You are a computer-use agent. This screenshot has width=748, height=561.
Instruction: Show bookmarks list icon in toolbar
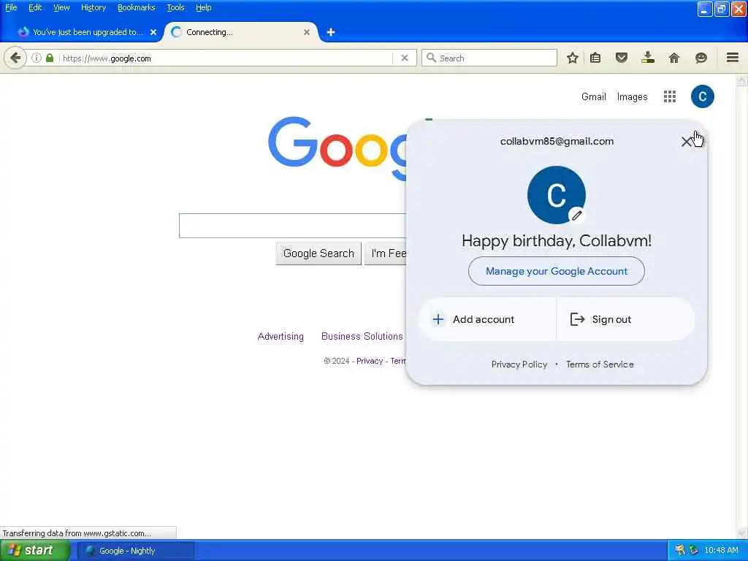(595, 58)
